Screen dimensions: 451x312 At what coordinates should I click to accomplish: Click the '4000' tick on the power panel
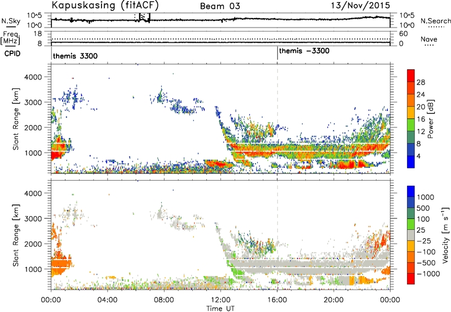33,77
